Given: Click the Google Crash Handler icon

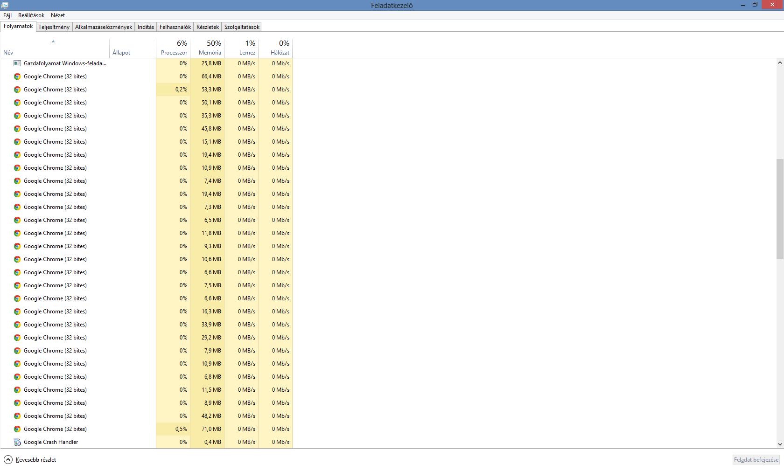Looking at the screenshot, I should [x=17, y=442].
